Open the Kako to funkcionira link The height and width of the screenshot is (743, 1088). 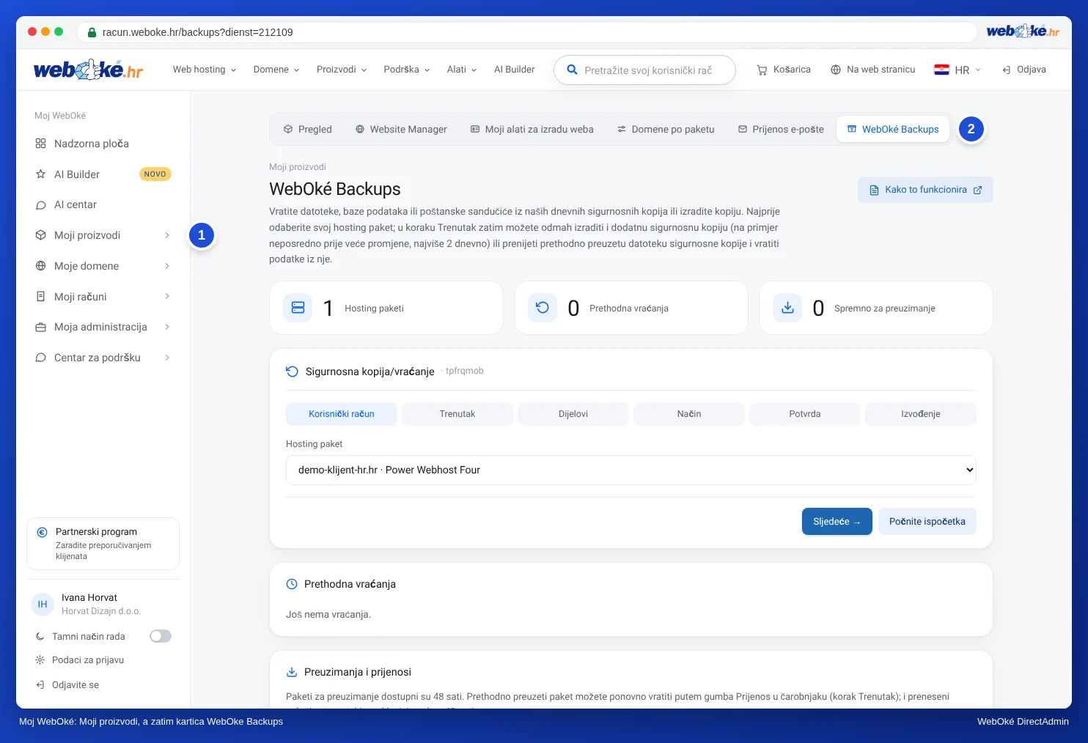(x=925, y=190)
